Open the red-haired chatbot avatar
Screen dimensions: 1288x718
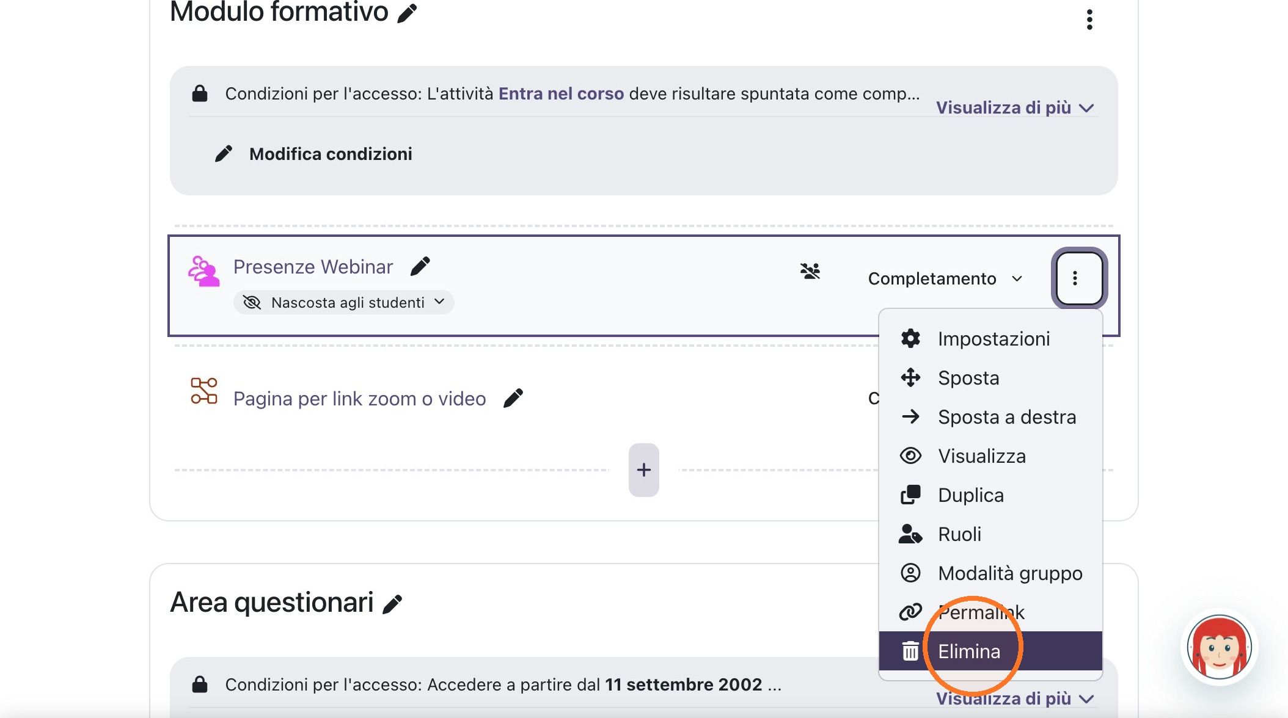coord(1219,647)
